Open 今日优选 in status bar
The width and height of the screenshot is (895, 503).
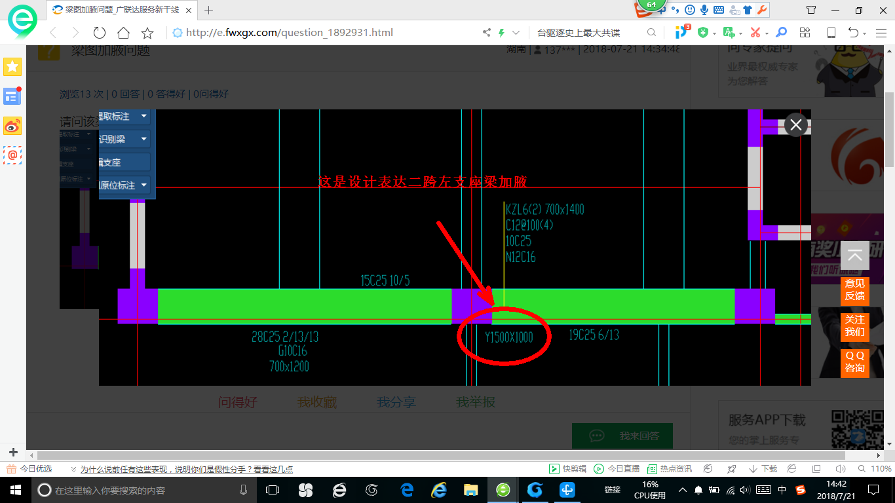tap(29, 469)
